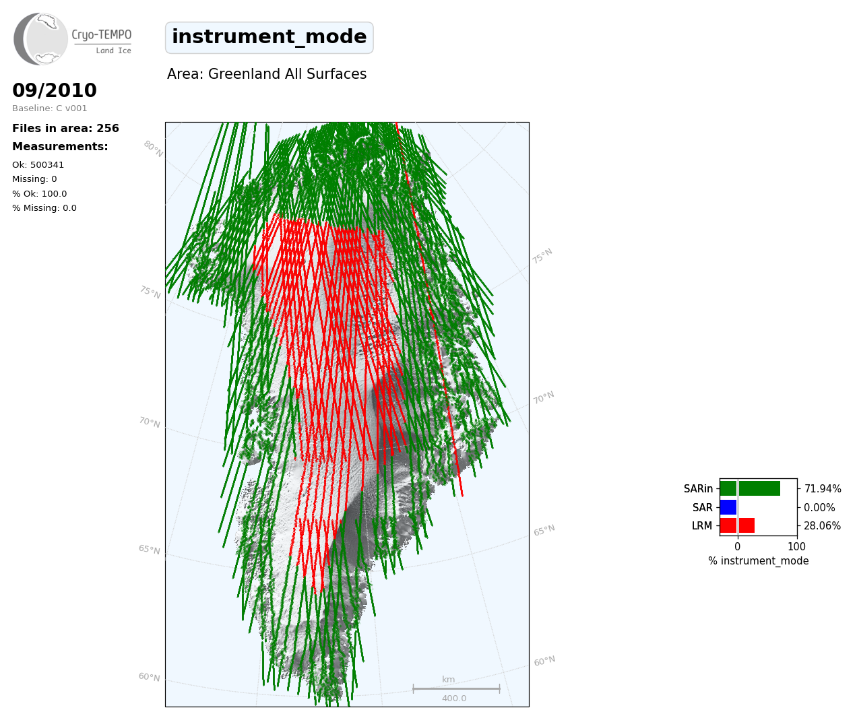
Task: Click the Cryo-TEMPO Land Ice wordmark
Action: [102, 40]
